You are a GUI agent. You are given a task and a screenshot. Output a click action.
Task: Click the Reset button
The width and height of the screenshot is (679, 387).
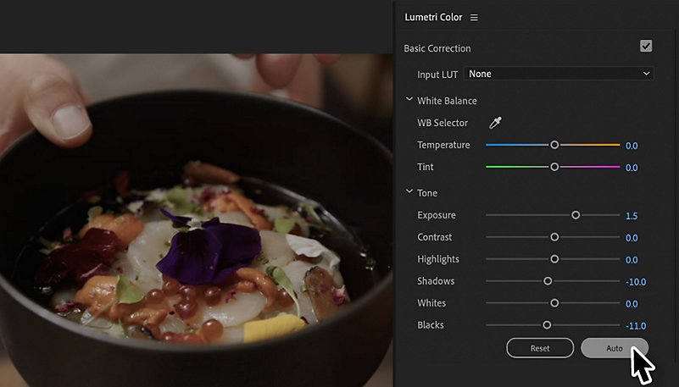(540, 348)
